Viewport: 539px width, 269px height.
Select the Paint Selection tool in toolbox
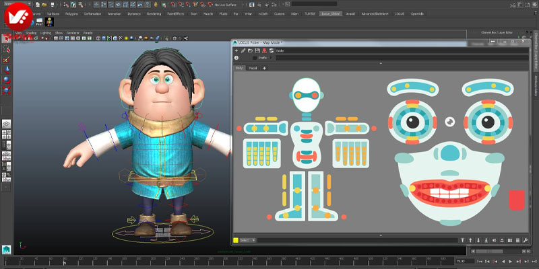click(x=7, y=60)
